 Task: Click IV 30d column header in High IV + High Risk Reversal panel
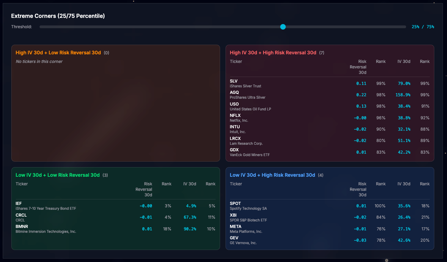404,62
